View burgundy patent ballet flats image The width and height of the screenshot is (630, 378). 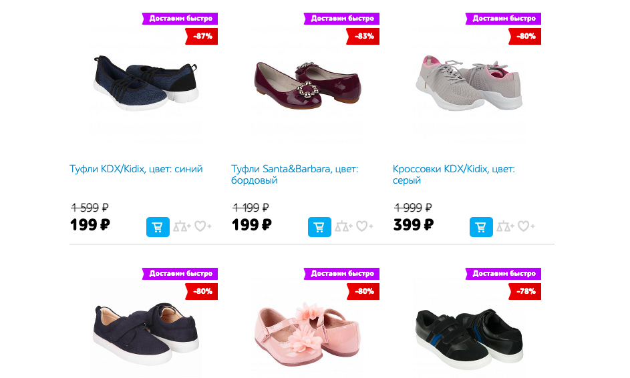pos(308,85)
